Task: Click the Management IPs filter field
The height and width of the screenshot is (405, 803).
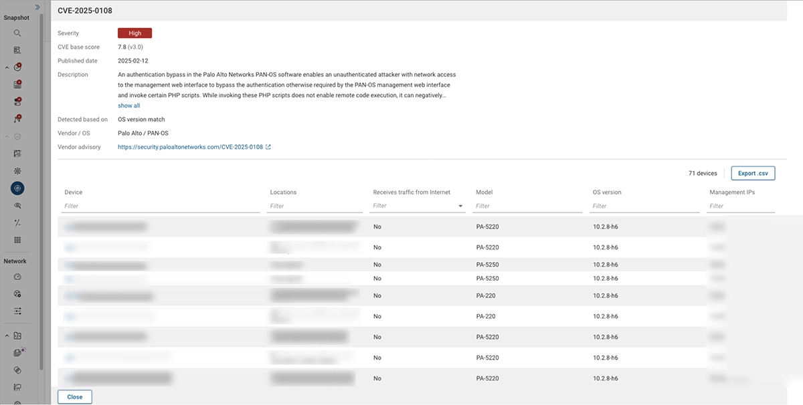Action: [x=741, y=206]
